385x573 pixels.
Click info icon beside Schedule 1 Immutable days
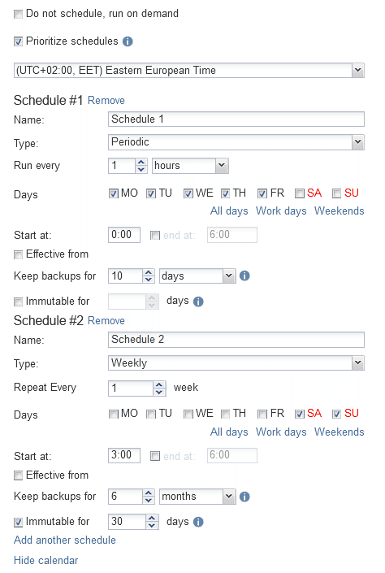pyautogui.click(x=198, y=302)
